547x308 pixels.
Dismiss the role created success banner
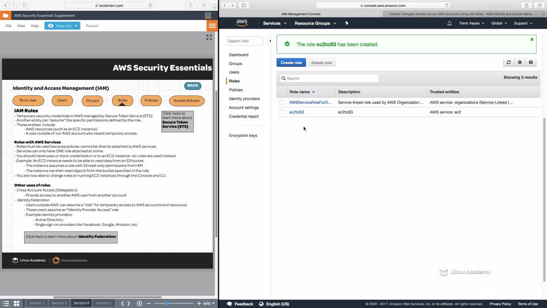532,39
